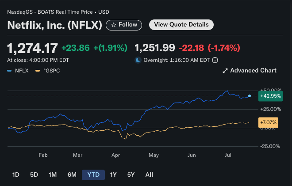
Task: Select the YTD time range
Action: 93,175
